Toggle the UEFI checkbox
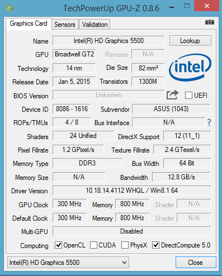 pos(188,96)
